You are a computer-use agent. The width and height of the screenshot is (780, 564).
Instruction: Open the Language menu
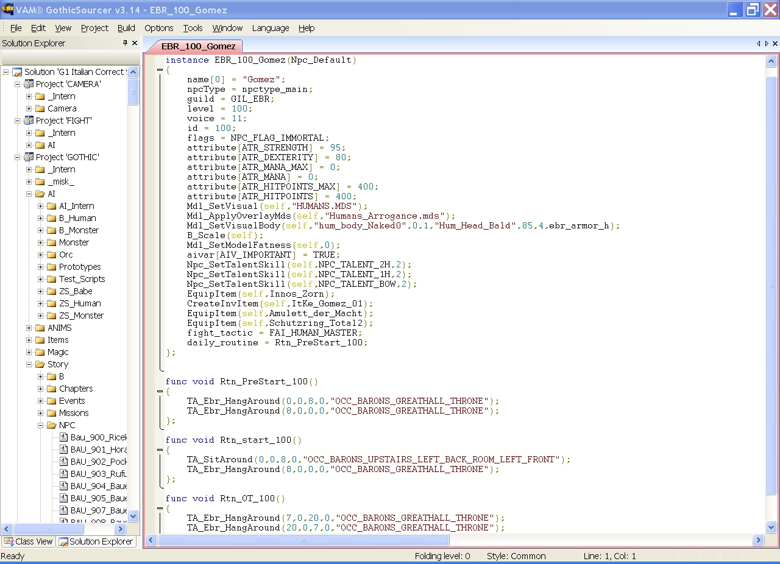click(x=271, y=28)
